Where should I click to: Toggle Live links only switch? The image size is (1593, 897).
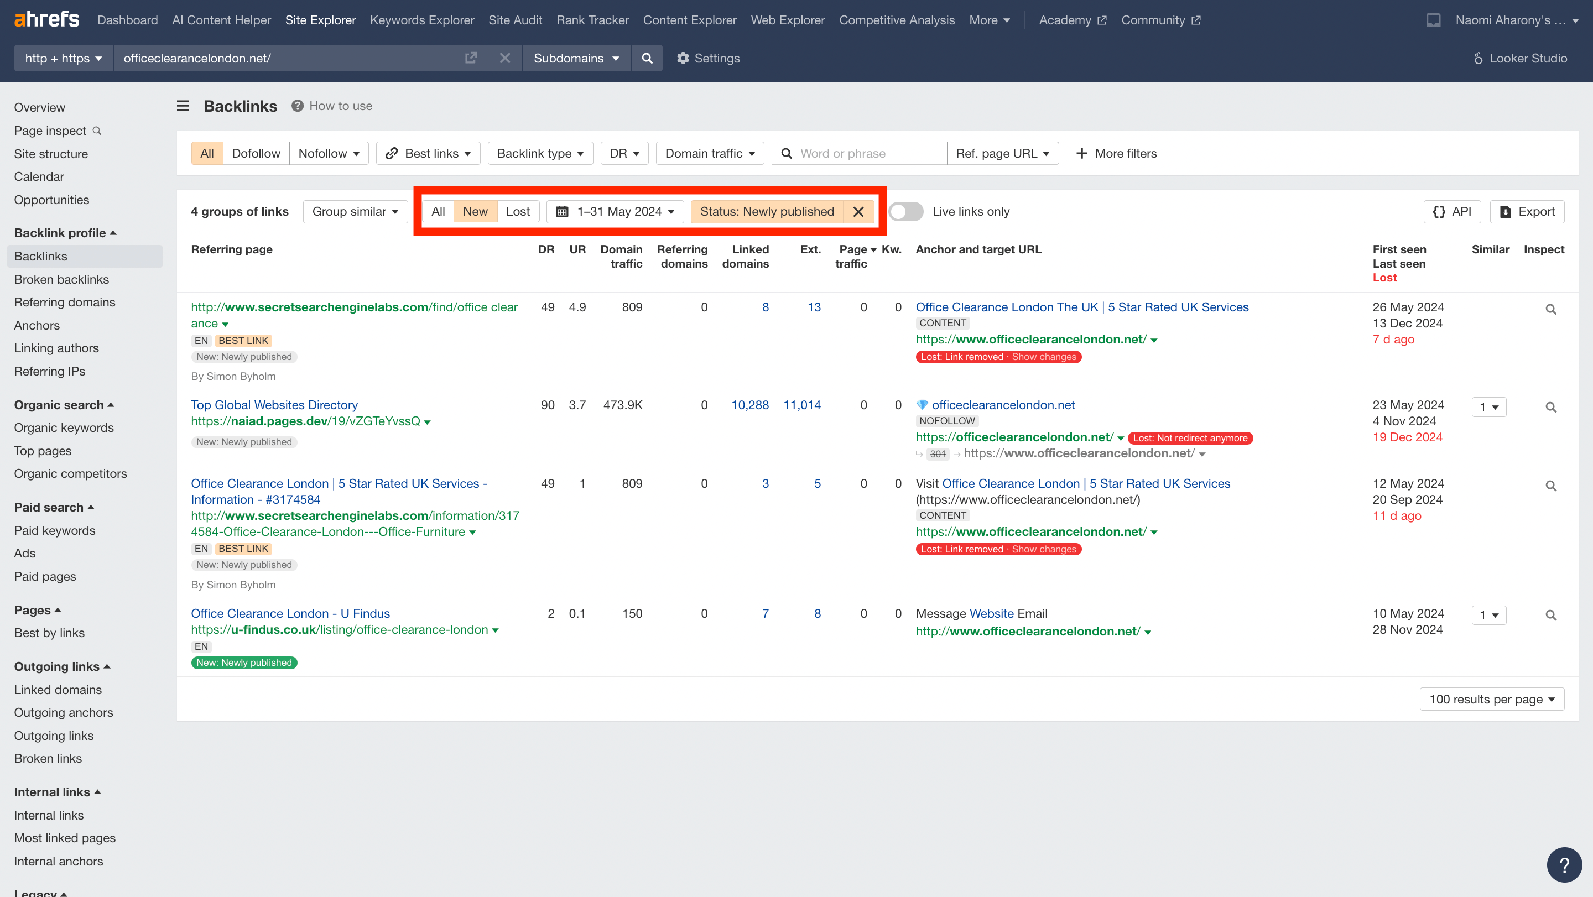(906, 211)
